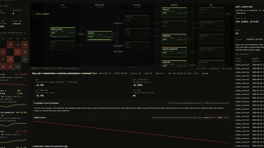Click the WIRED NOW reversal value
This screenshot has height=148, width=264.
17,24
